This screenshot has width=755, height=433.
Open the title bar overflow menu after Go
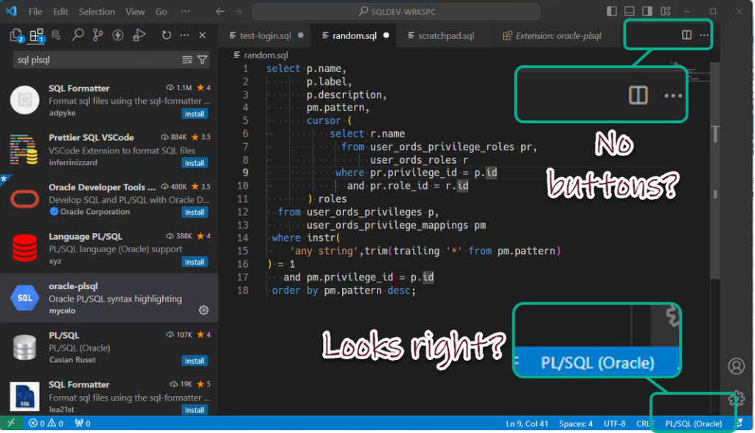click(185, 11)
